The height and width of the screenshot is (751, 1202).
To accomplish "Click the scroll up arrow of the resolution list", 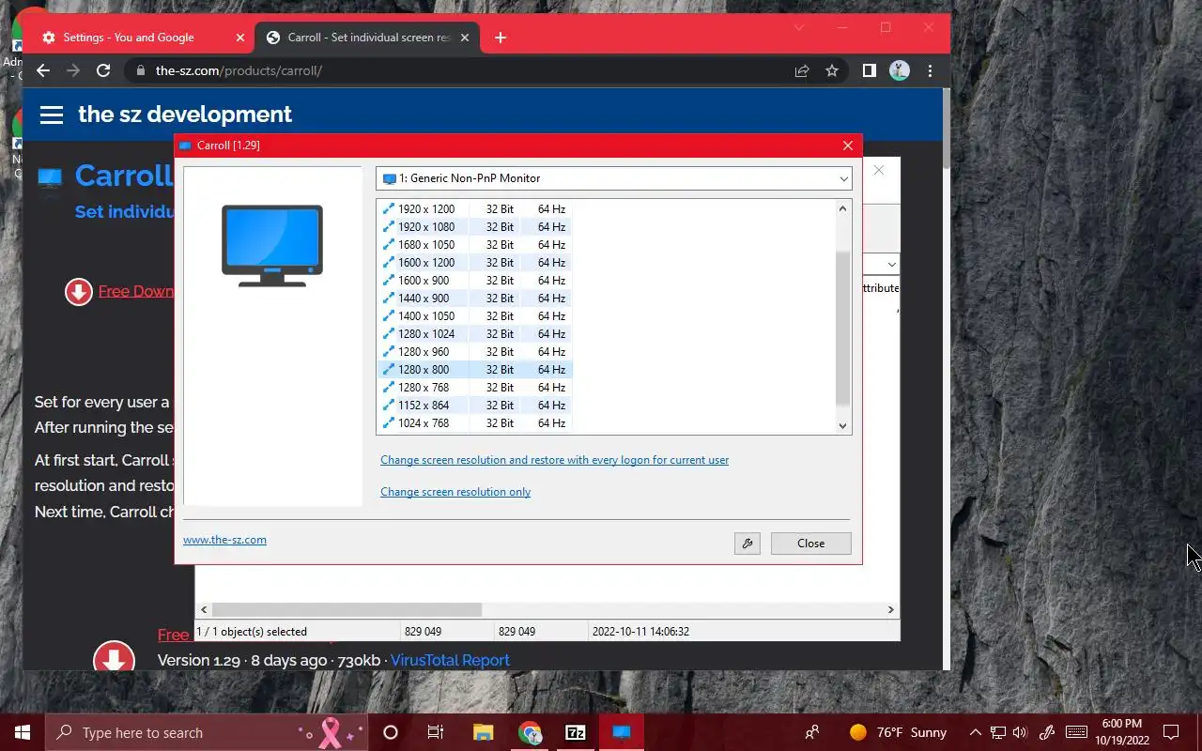I will [842, 208].
